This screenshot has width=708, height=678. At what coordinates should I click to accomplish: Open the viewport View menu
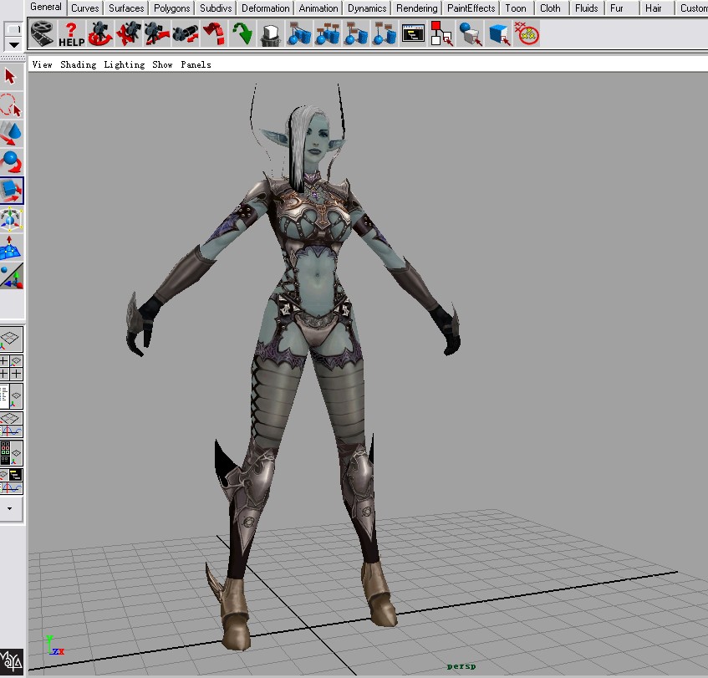42,64
